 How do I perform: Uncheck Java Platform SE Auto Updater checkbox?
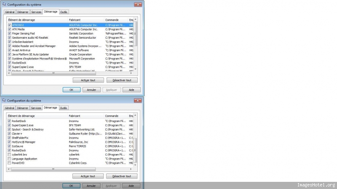9,54
